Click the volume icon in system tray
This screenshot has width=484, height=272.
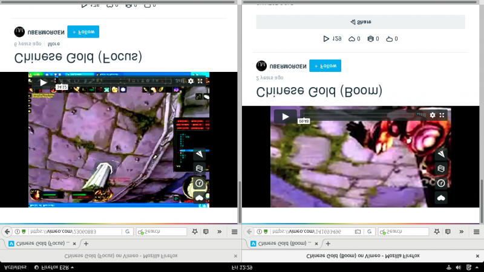[x=459, y=267]
